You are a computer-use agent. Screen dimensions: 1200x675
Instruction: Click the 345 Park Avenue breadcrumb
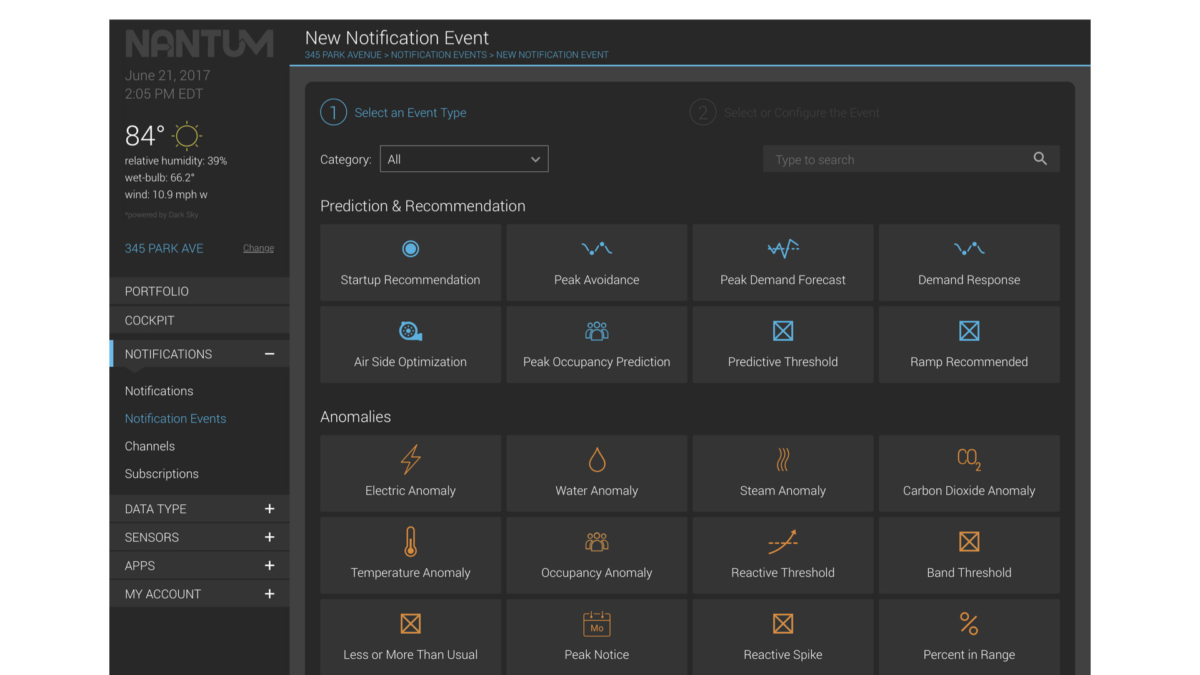(343, 55)
